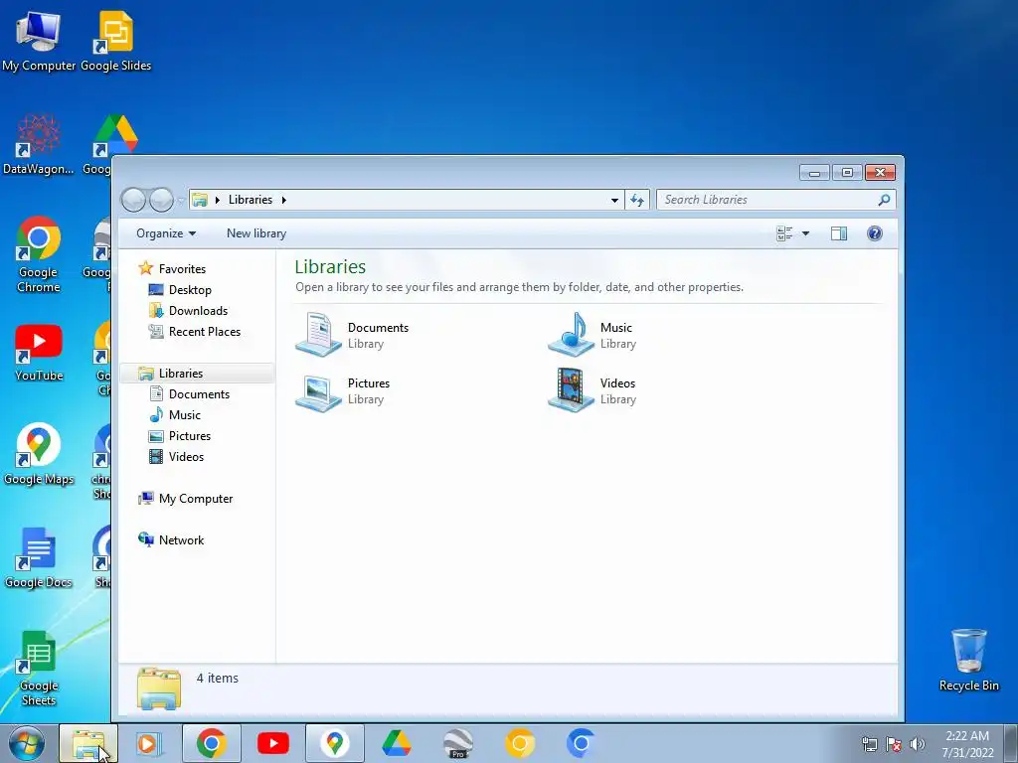Click the New library button
Image resolution: width=1018 pixels, height=763 pixels.
coord(256,233)
